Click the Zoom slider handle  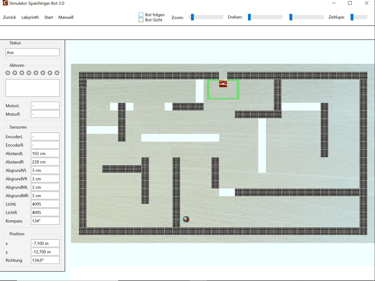192,17
